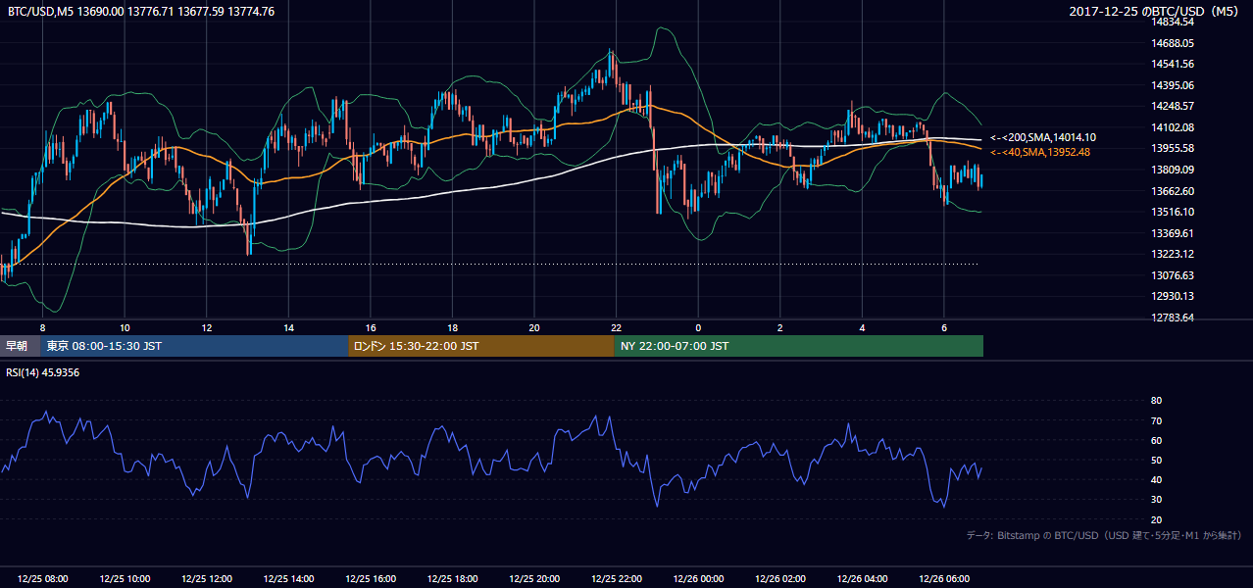
Task: Click the bottom time label 12/26 06:00
Action: pos(943,579)
